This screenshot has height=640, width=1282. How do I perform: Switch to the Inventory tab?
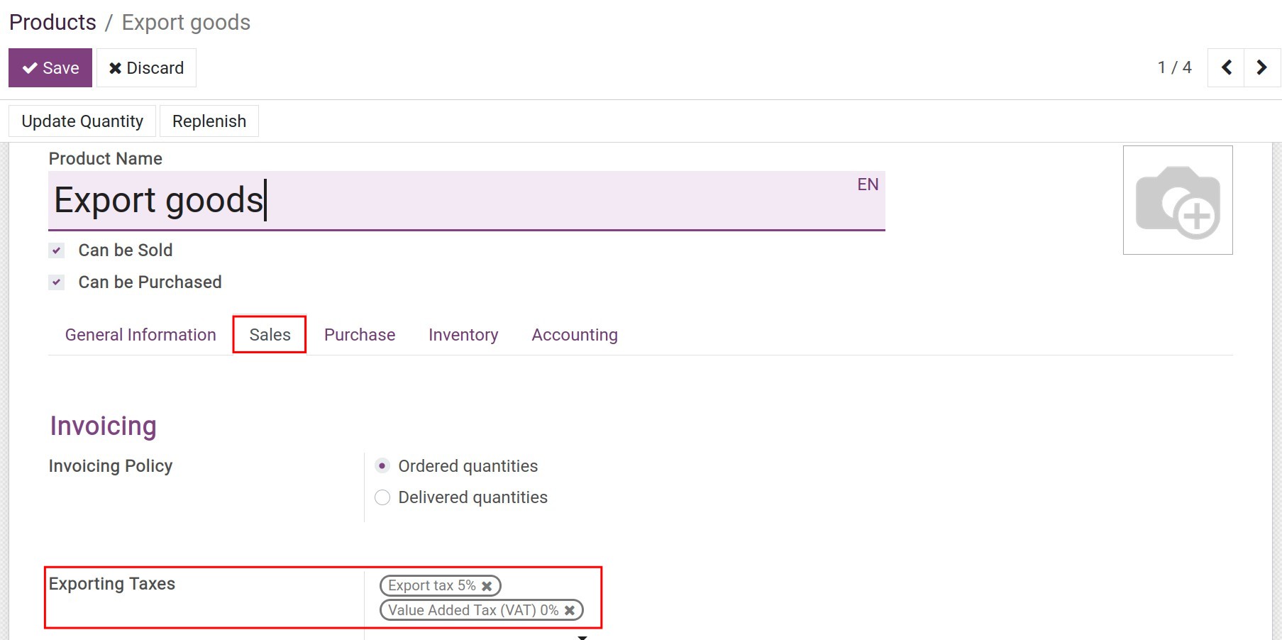(x=463, y=334)
